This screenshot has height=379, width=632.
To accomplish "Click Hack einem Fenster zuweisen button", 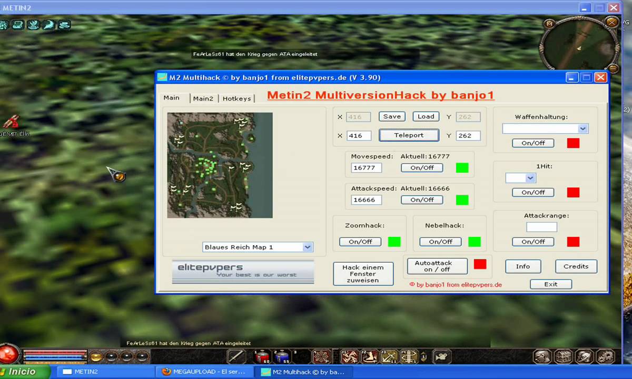I will pos(363,274).
